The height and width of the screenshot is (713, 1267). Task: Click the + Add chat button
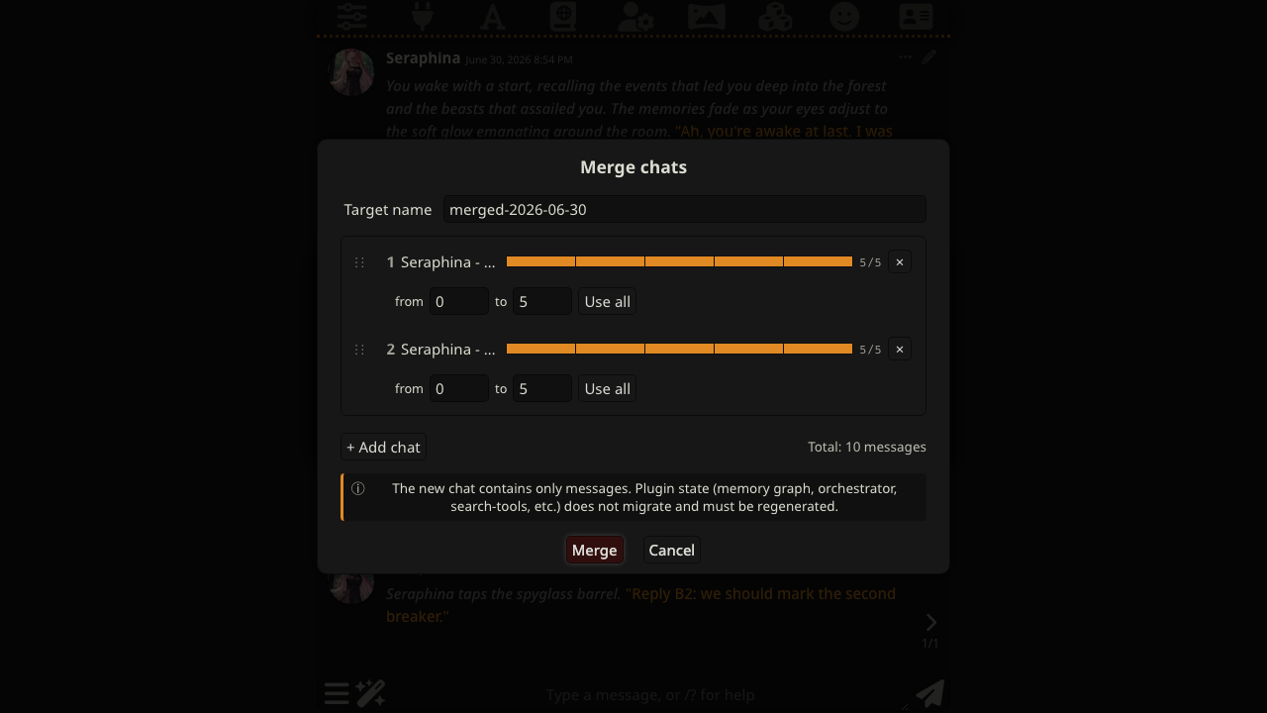point(383,447)
